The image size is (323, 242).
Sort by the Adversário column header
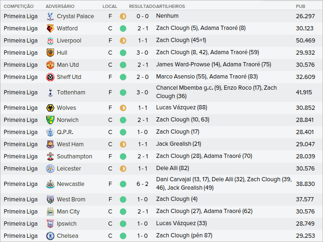60,6
